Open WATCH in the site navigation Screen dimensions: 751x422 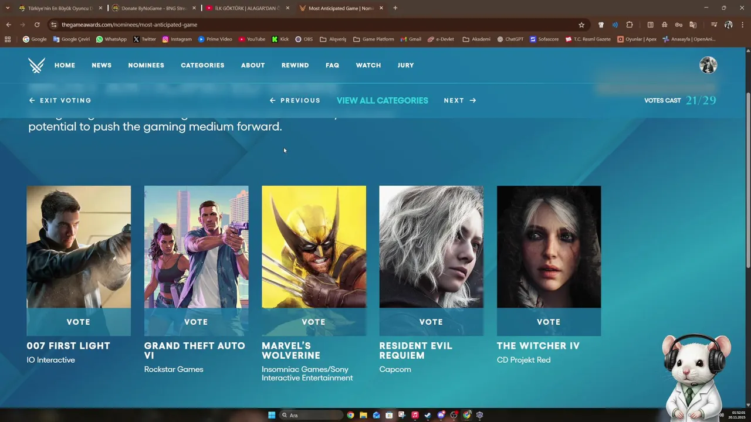coord(368,65)
